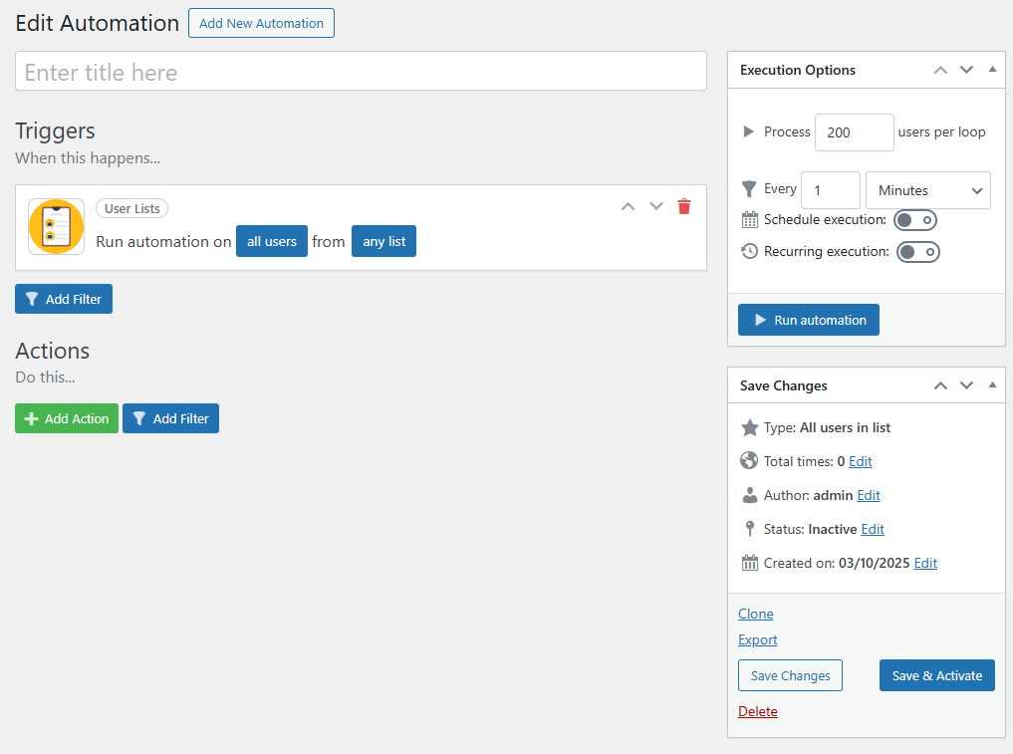Viewport: 1013px width, 754px height.
Task: Click the User Lists trigger thumbnail icon
Action: coord(56,227)
